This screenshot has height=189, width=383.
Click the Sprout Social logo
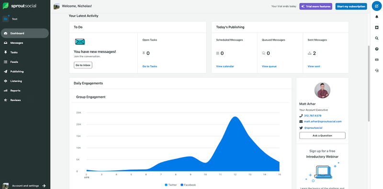coord(20,6)
